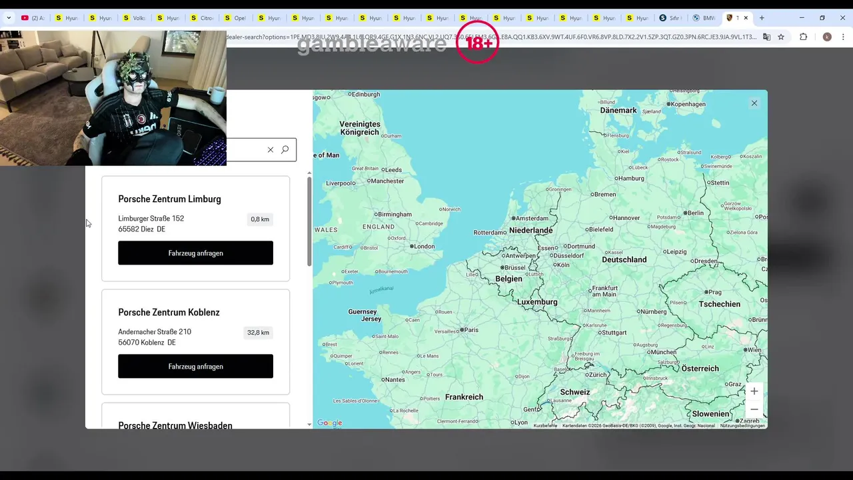
Task: Open the Kurzbefehle map shortcuts link
Action: tap(545, 425)
